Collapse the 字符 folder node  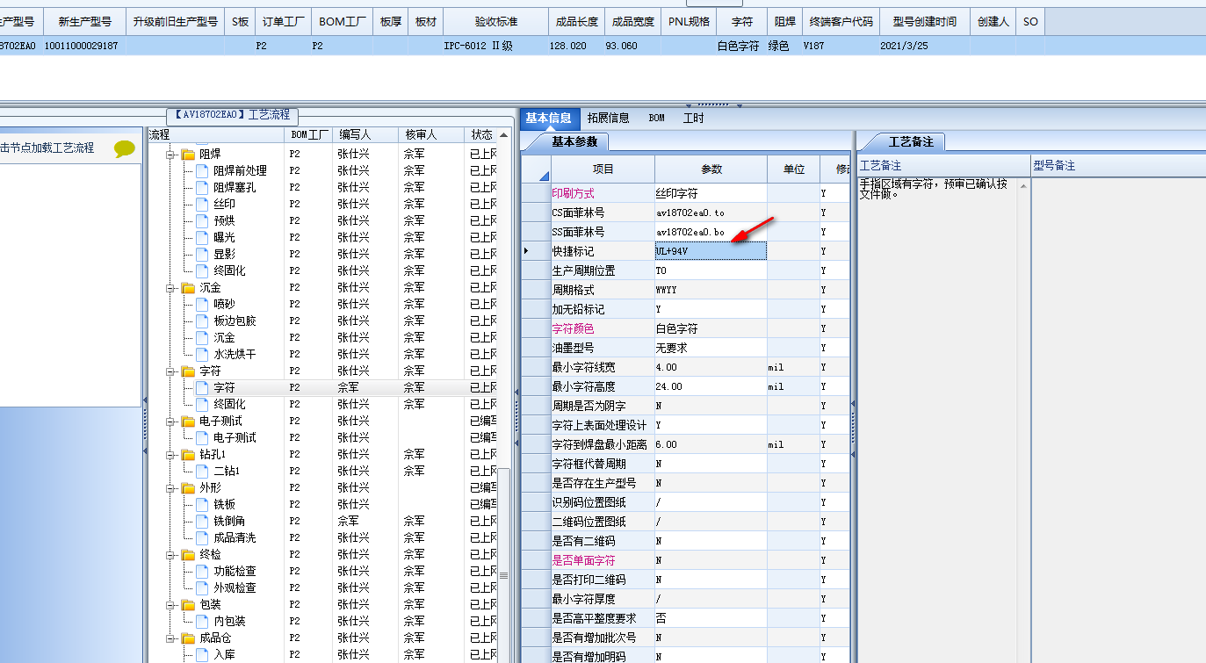170,371
